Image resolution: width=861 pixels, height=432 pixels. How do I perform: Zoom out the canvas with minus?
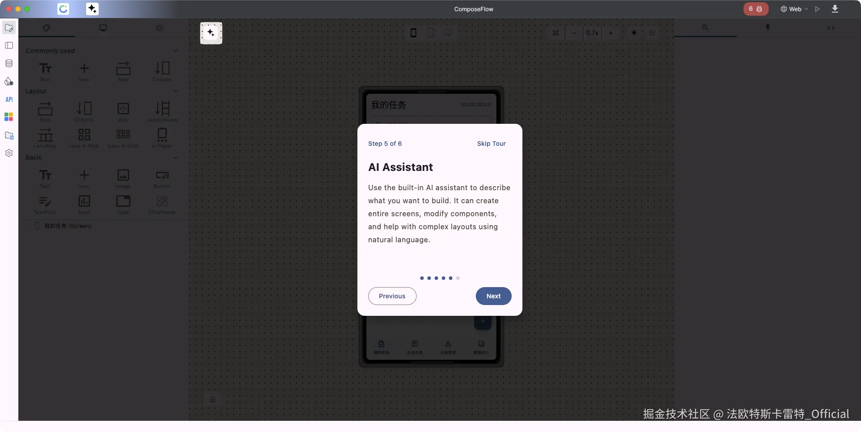point(574,33)
